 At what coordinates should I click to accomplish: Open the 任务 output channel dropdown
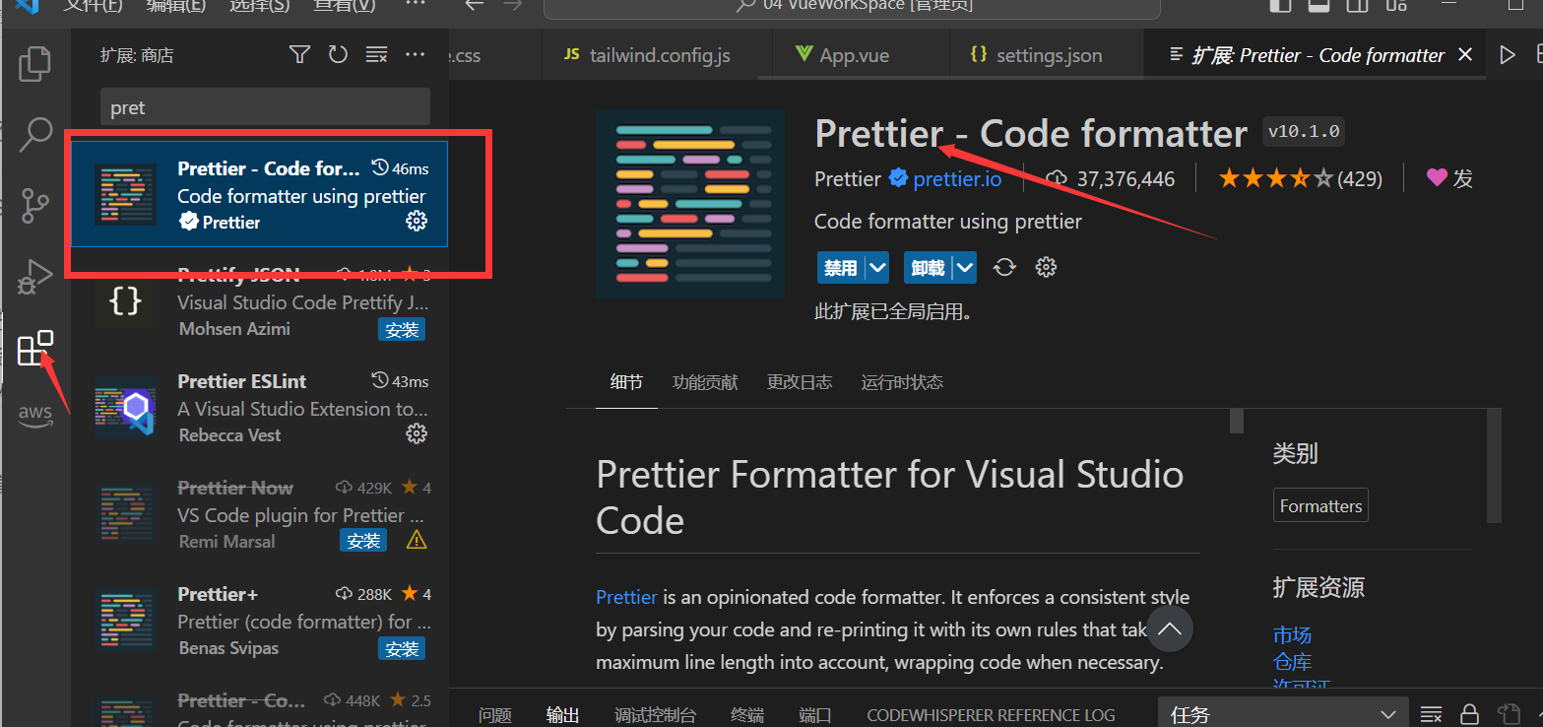tap(1284, 714)
